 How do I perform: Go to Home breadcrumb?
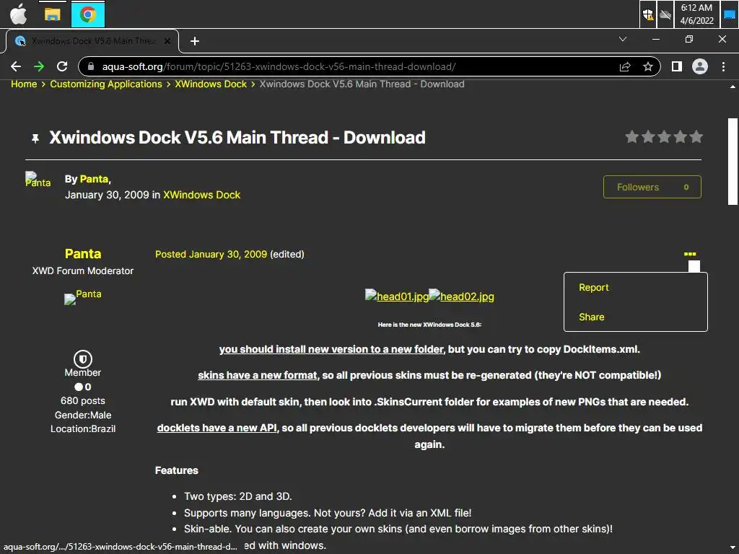point(24,84)
